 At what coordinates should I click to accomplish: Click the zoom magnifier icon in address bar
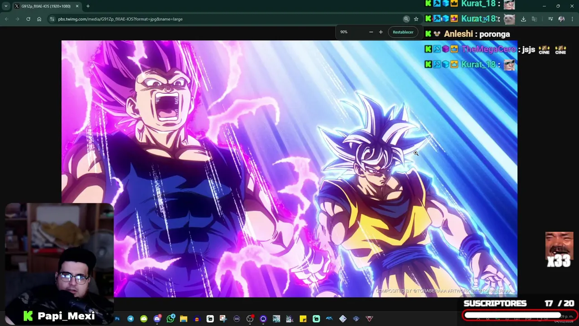tap(406, 19)
